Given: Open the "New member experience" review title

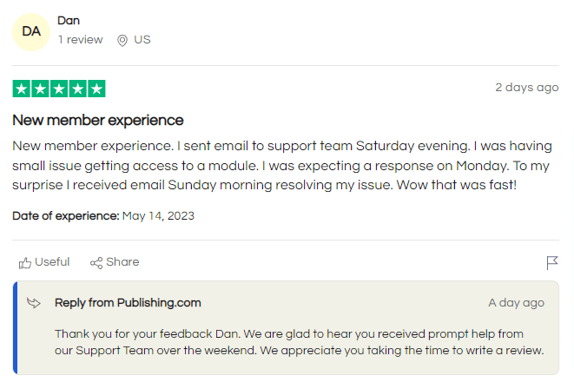Looking at the screenshot, I should tap(98, 120).
